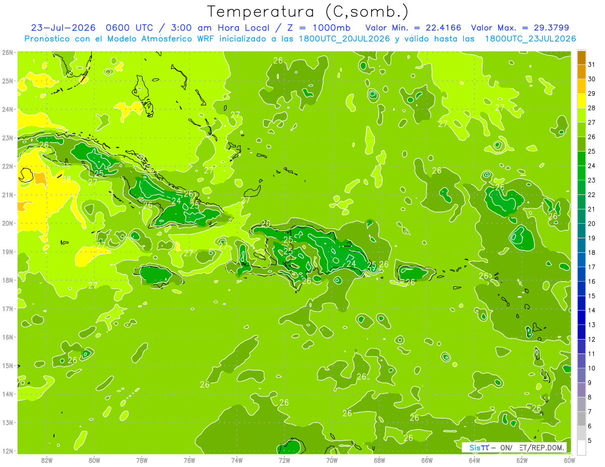Select the 23N latitude label

click(x=7, y=138)
